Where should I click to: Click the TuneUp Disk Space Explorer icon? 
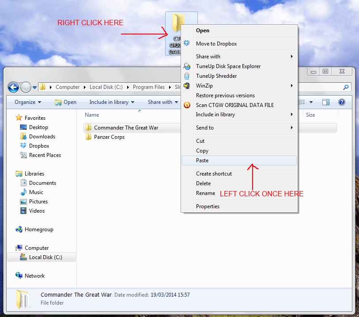187,66
